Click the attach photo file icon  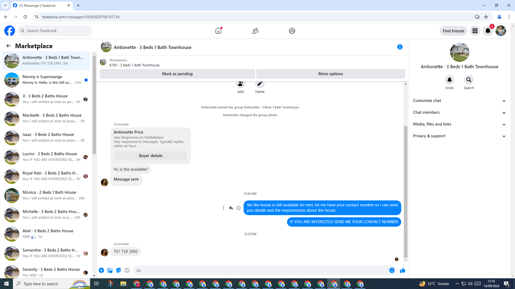[110, 270]
